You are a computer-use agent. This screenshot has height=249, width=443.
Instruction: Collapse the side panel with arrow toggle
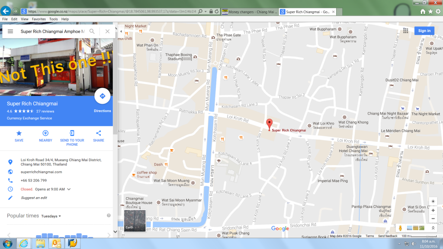(121, 31)
